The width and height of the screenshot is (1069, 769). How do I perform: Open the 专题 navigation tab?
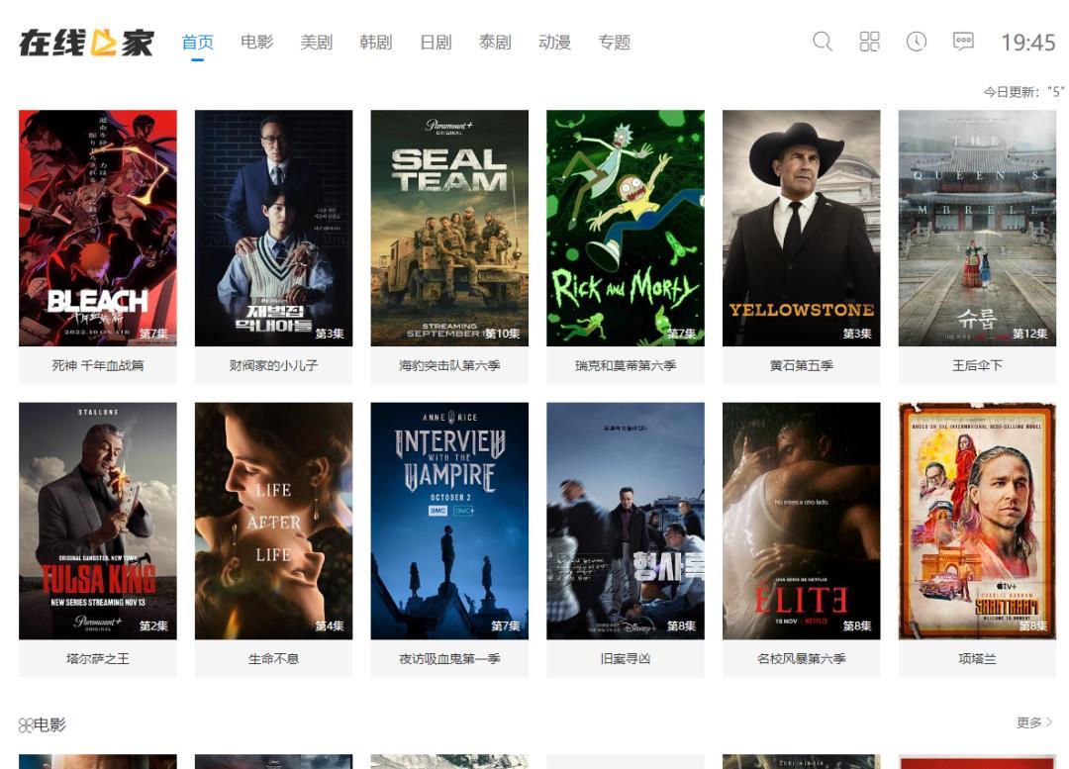[615, 43]
